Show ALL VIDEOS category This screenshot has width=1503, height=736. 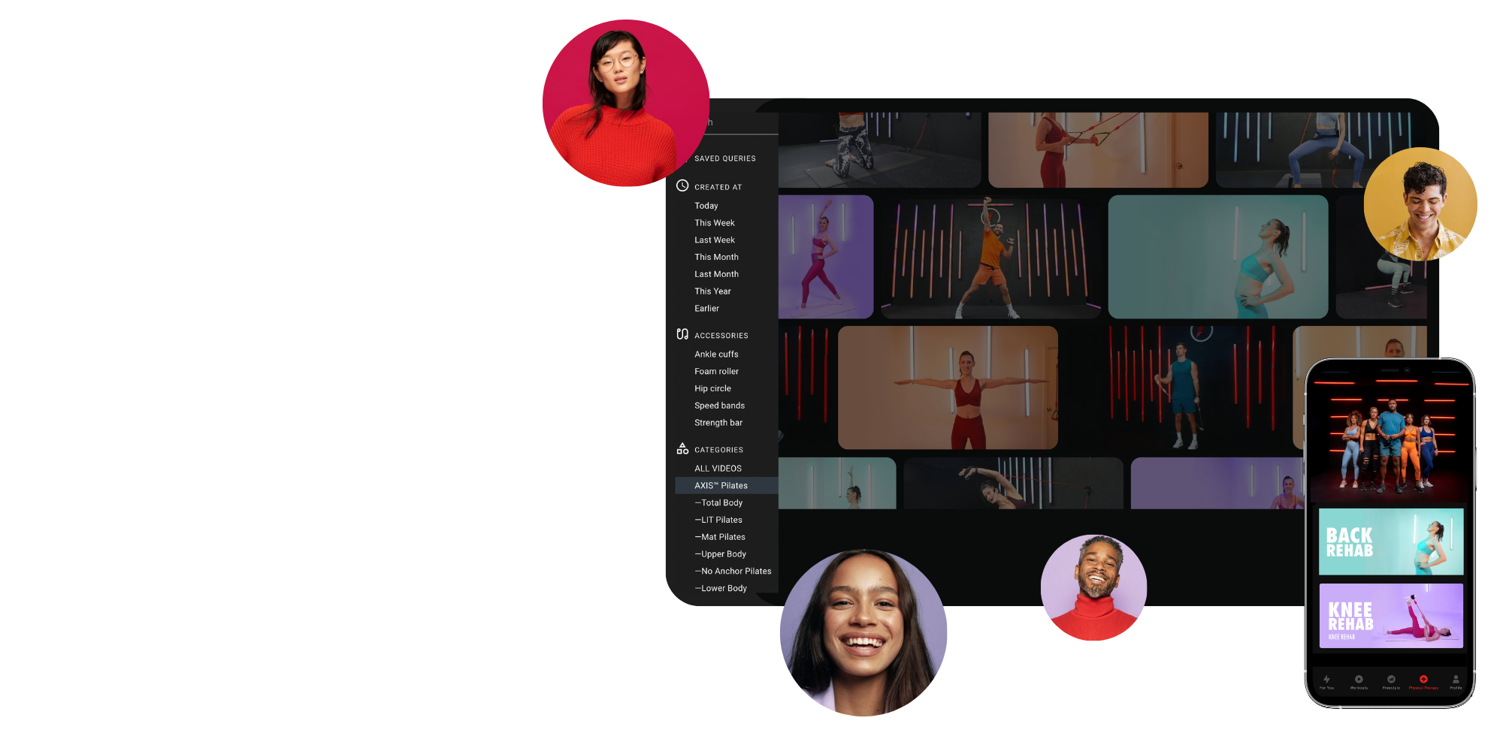click(x=718, y=469)
